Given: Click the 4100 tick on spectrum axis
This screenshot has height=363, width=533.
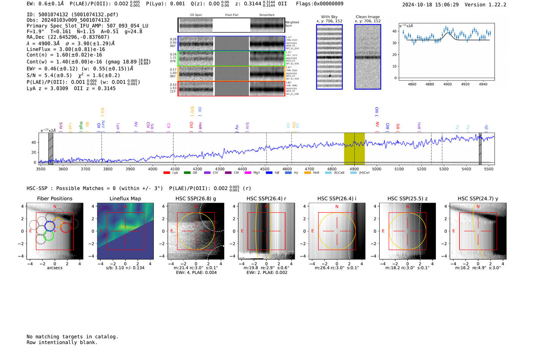Looking at the screenshot, I should (175, 169).
